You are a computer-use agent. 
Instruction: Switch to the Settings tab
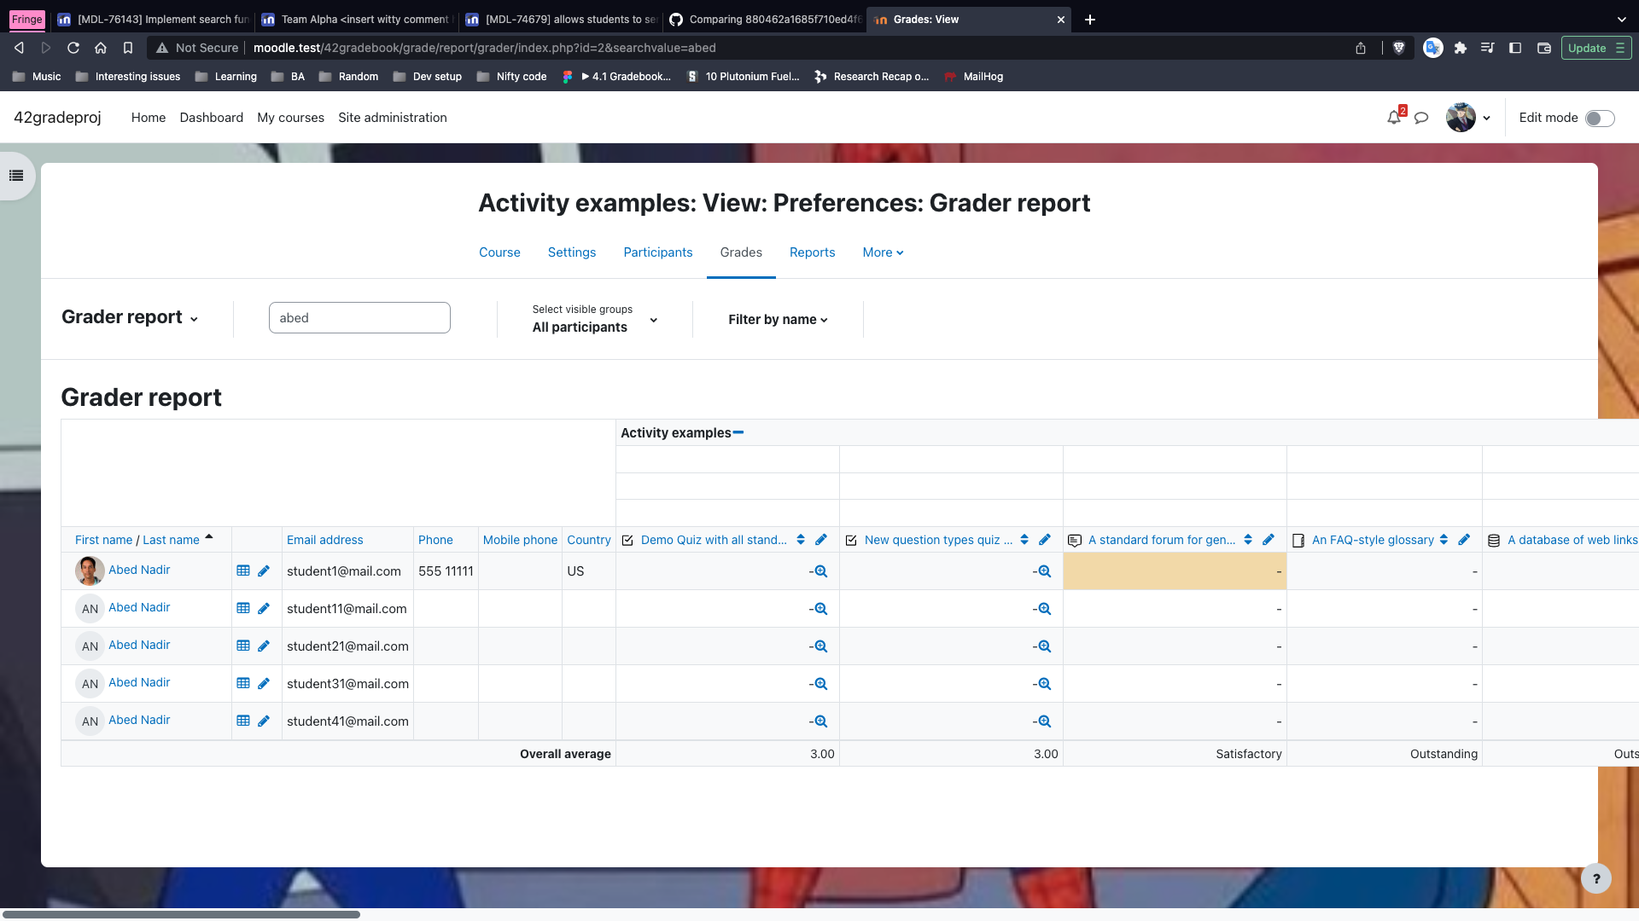point(572,252)
